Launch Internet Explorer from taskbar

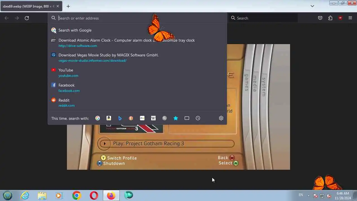25,195
